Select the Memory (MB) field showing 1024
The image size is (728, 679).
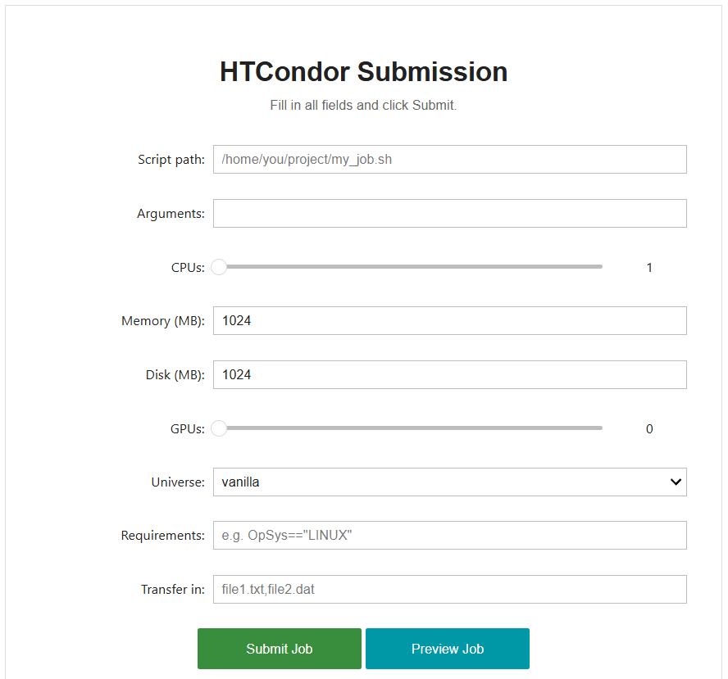[x=449, y=320]
